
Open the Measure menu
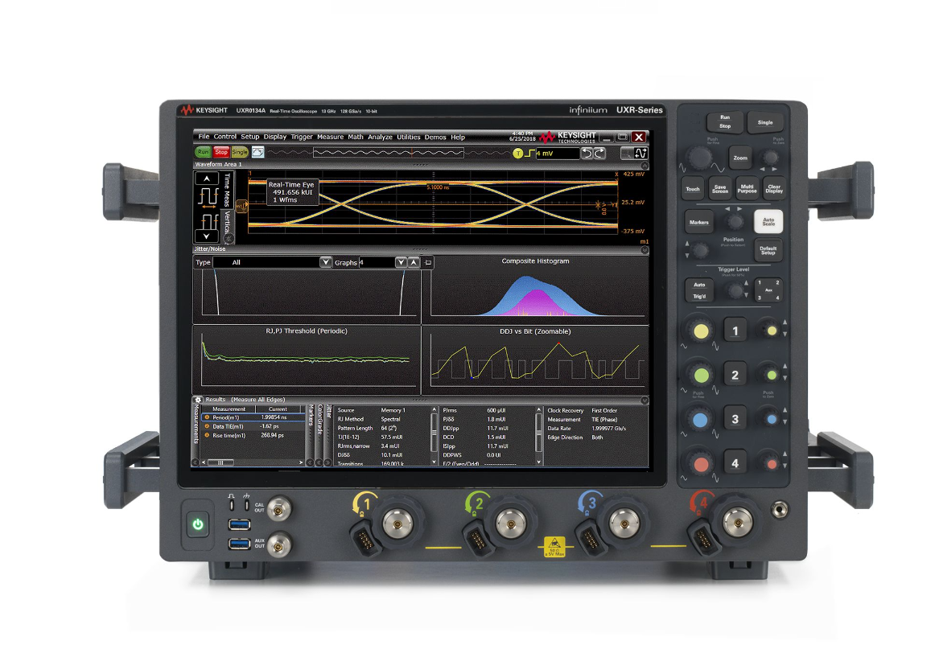click(x=330, y=138)
